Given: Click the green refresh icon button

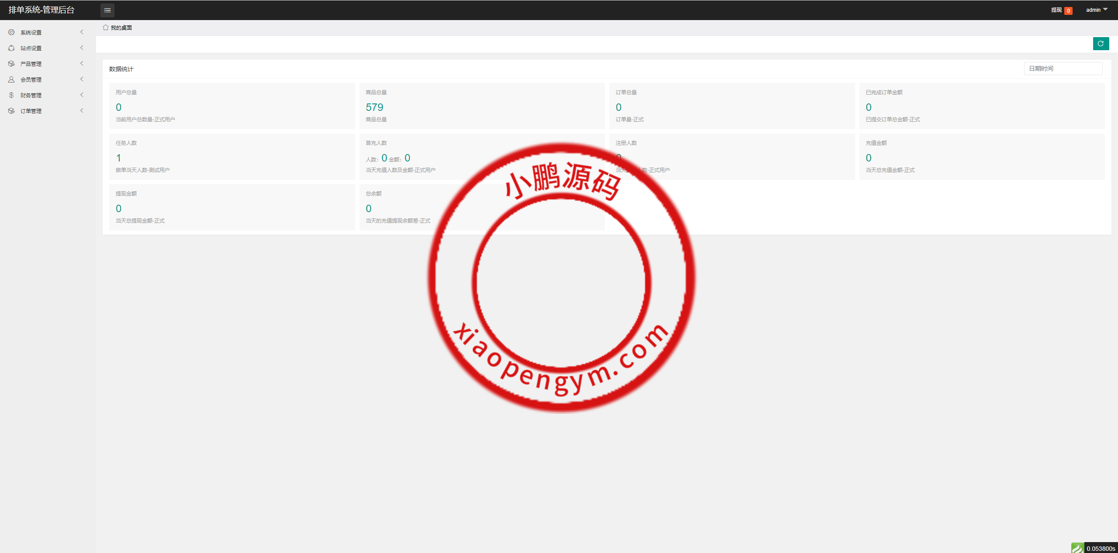Looking at the screenshot, I should coord(1101,44).
